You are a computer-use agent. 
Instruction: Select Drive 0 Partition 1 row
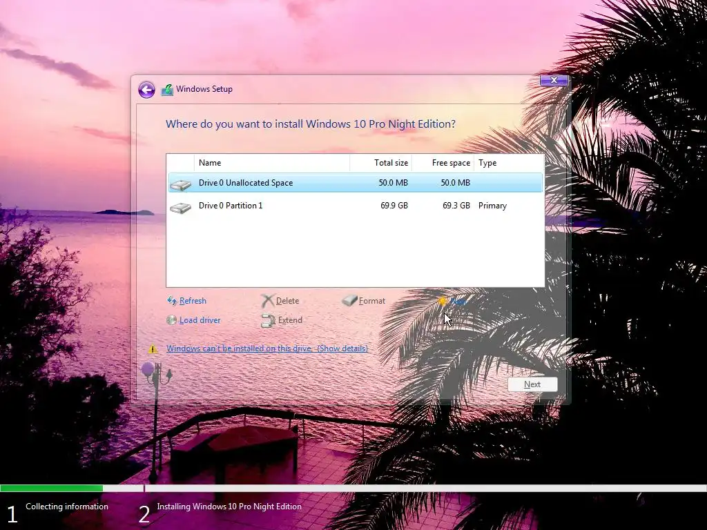[356, 206]
